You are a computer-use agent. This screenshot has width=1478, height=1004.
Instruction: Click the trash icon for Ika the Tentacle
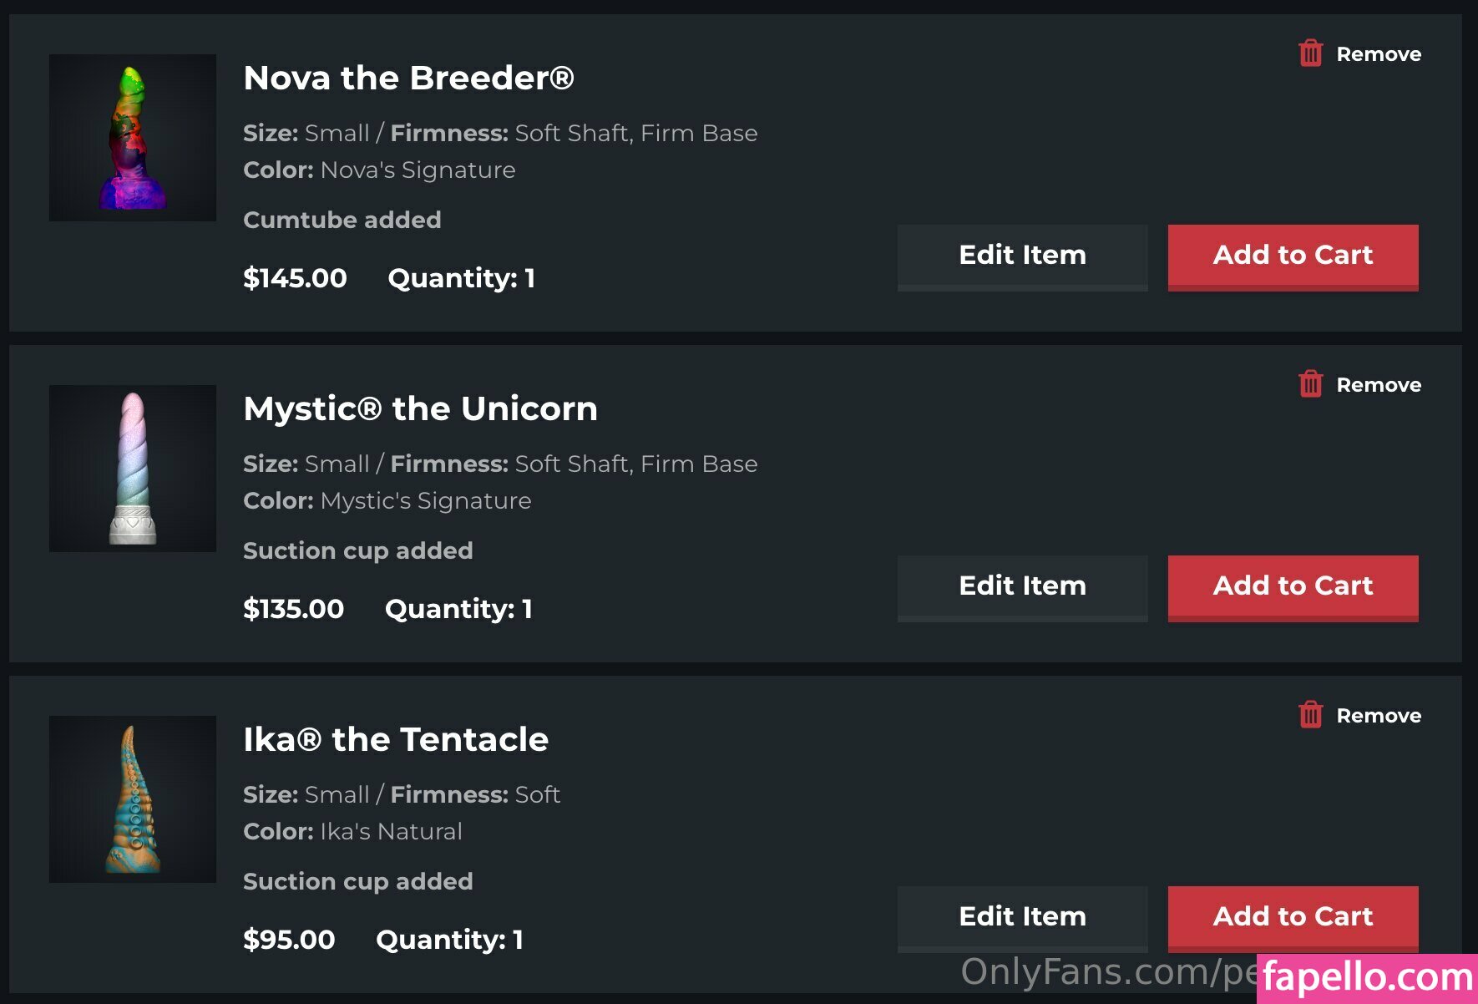click(x=1310, y=715)
